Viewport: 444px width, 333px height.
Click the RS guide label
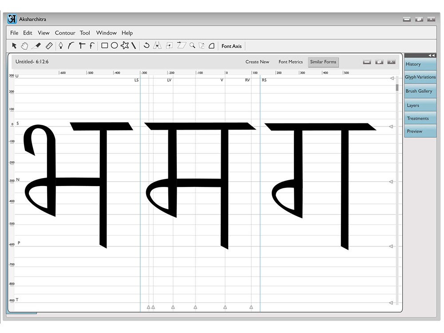264,80
